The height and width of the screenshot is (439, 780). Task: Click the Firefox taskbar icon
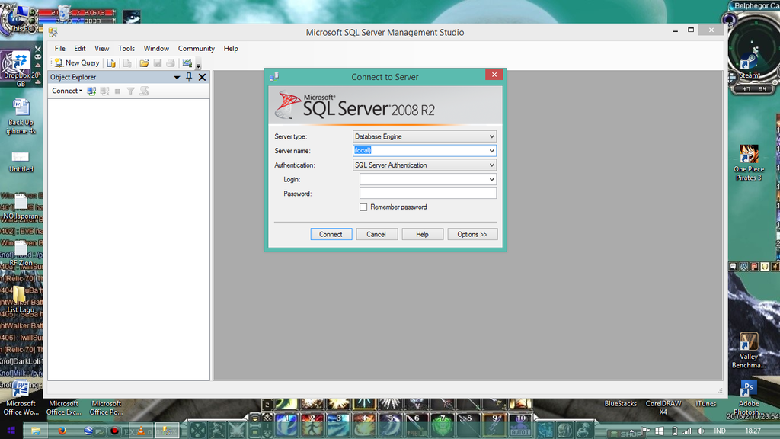[x=62, y=431]
